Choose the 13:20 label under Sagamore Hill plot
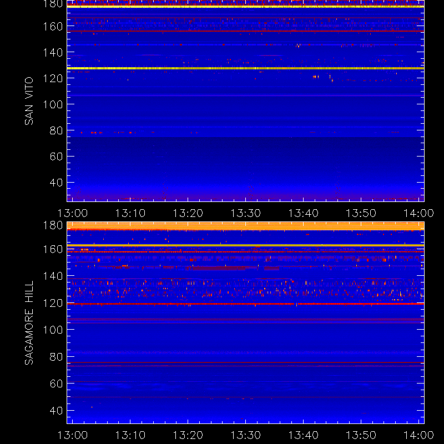The width and height of the screenshot is (444, 444). 188,435
